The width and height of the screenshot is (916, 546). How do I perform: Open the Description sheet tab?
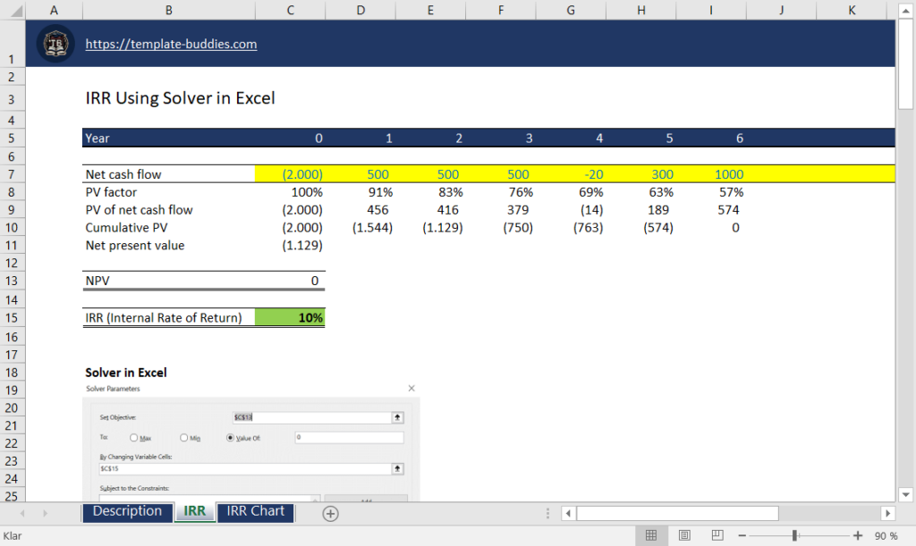point(127,512)
